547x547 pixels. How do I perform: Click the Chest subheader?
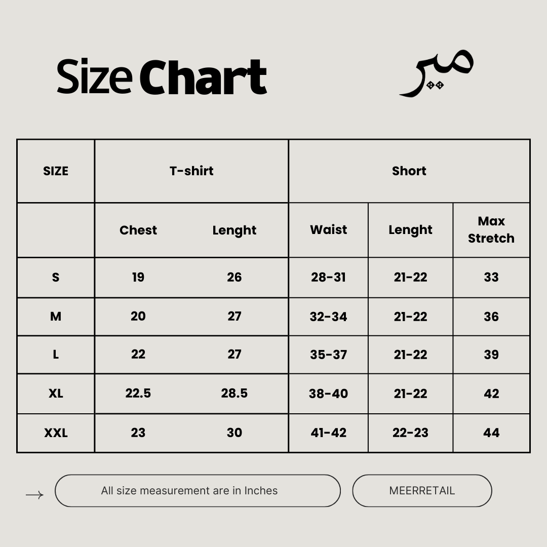click(138, 230)
